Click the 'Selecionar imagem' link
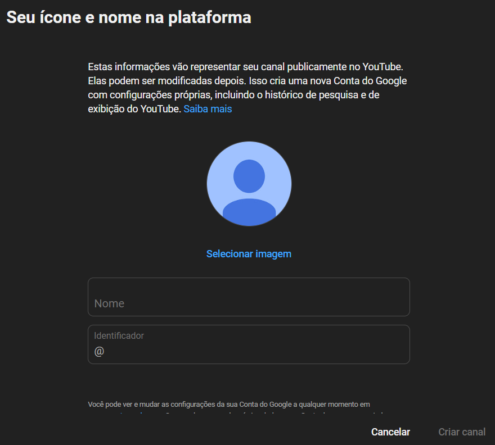This screenshot has width=495, height=445. pyautogui.click(x=249, y=253)
